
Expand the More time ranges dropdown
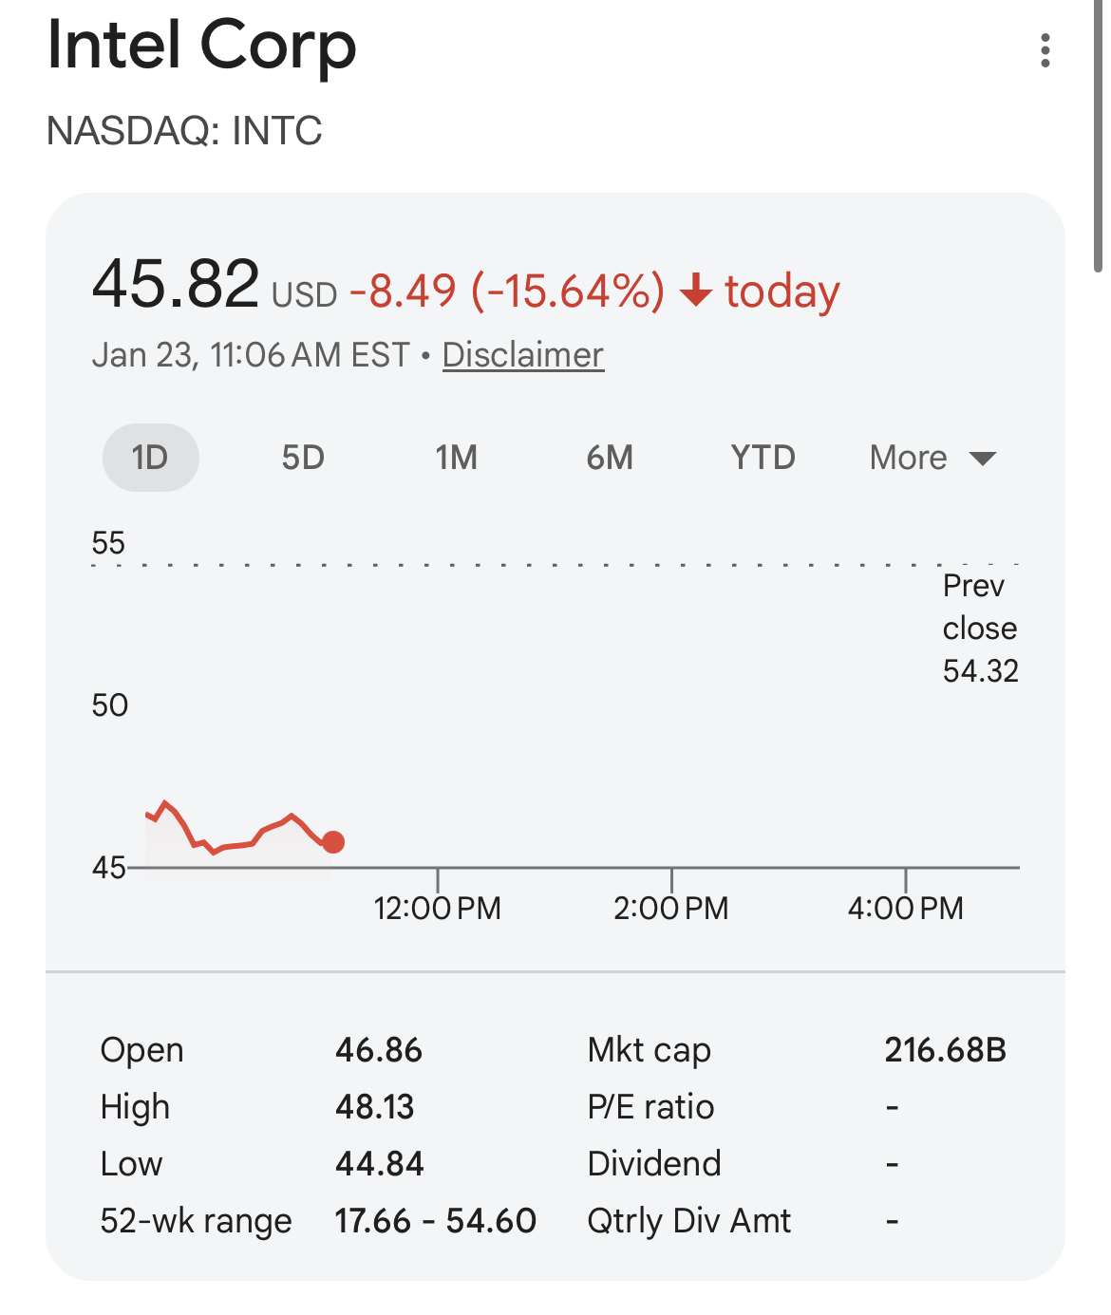click(x=932, y=459)
